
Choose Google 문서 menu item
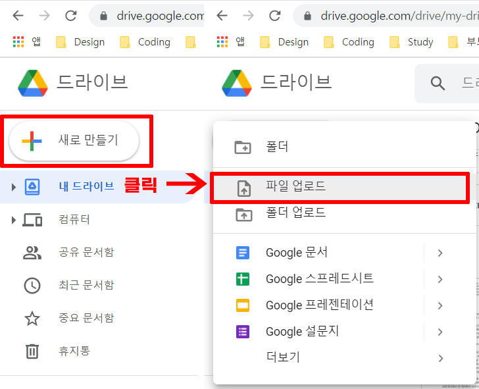[318, 253]
